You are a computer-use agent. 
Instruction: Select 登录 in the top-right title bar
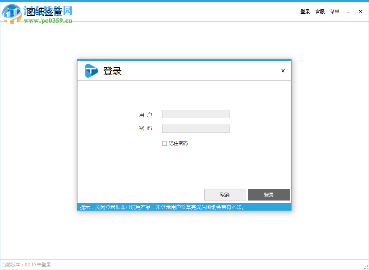click(x=305, y=11)
